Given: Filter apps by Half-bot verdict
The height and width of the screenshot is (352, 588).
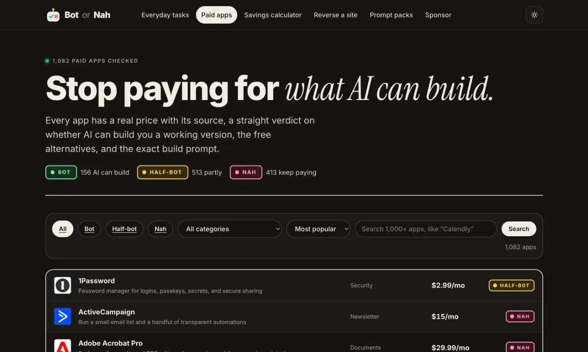Looking at the screenshot, I should pos(125,229).
